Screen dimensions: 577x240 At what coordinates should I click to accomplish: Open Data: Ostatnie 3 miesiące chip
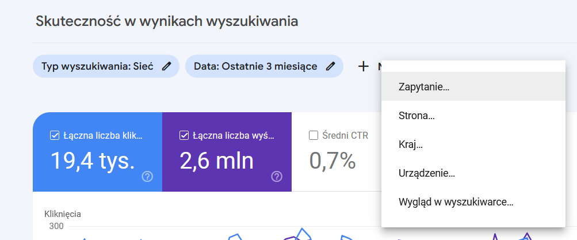click(x=264, y=66)
